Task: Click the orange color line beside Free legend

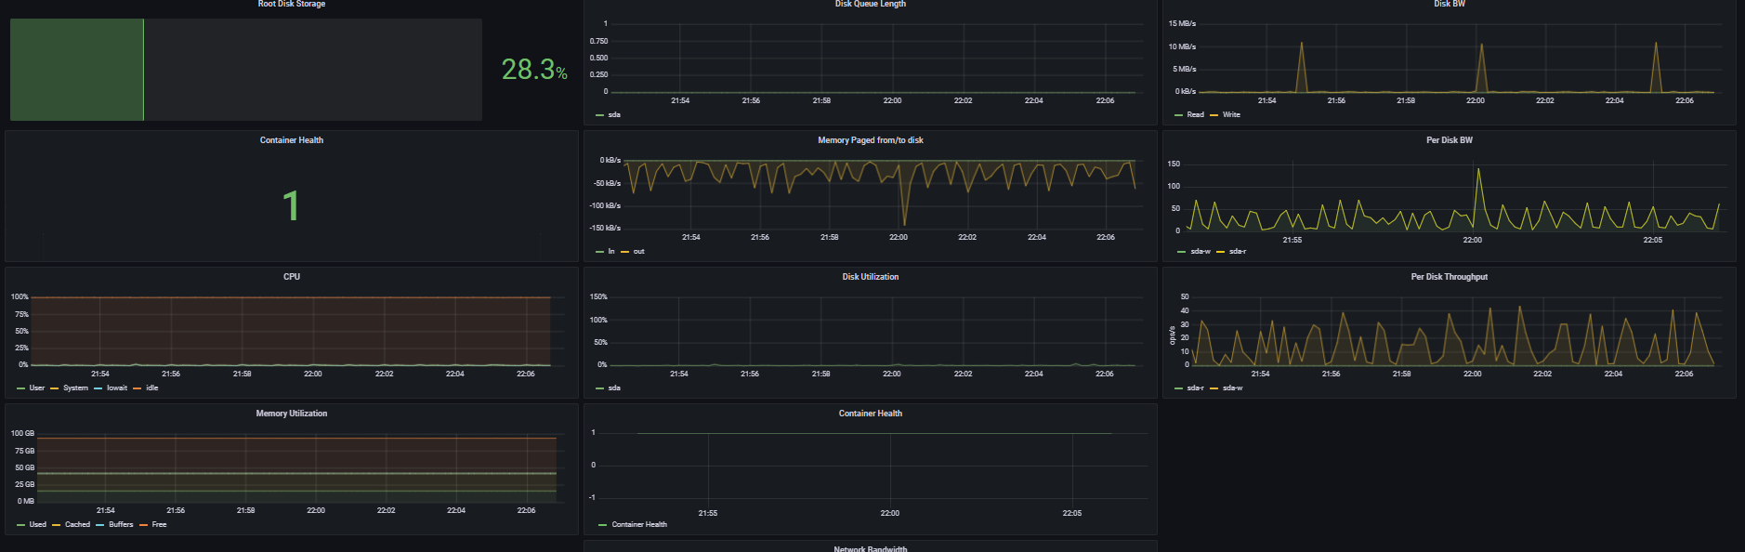Action: [143, 525]
